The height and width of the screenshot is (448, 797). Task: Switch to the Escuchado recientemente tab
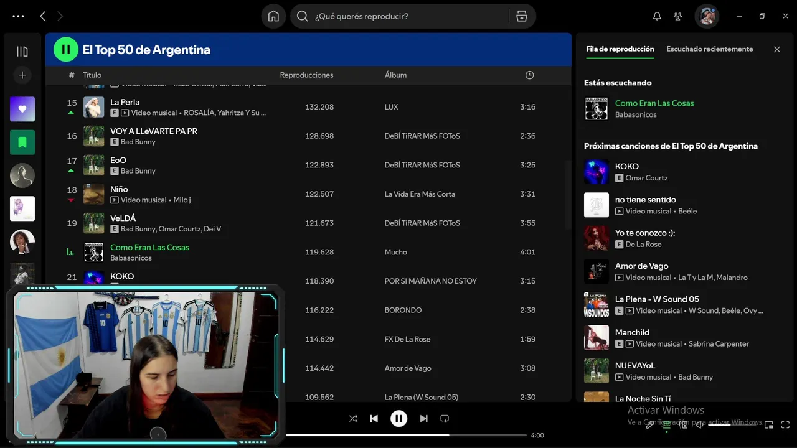point(710,49)
